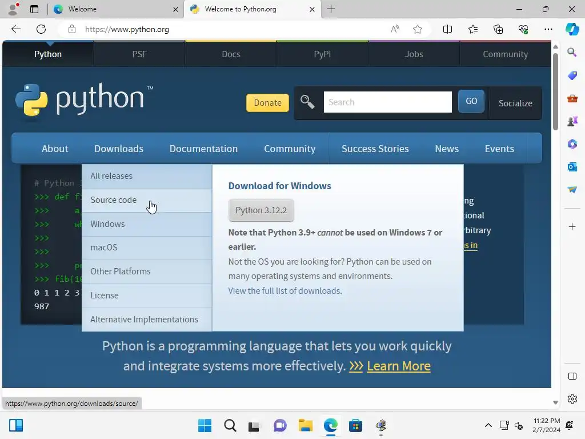Image resolution: width=585 pixels, height=439 pixels.
Task: Open the About main menu
Action: pyautogui.click(x=55, y=149)
